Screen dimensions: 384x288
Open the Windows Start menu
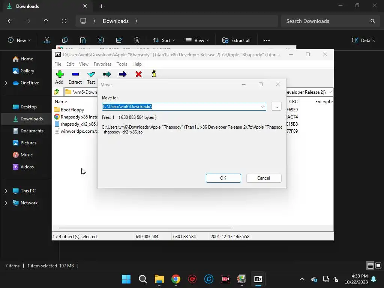126,279
